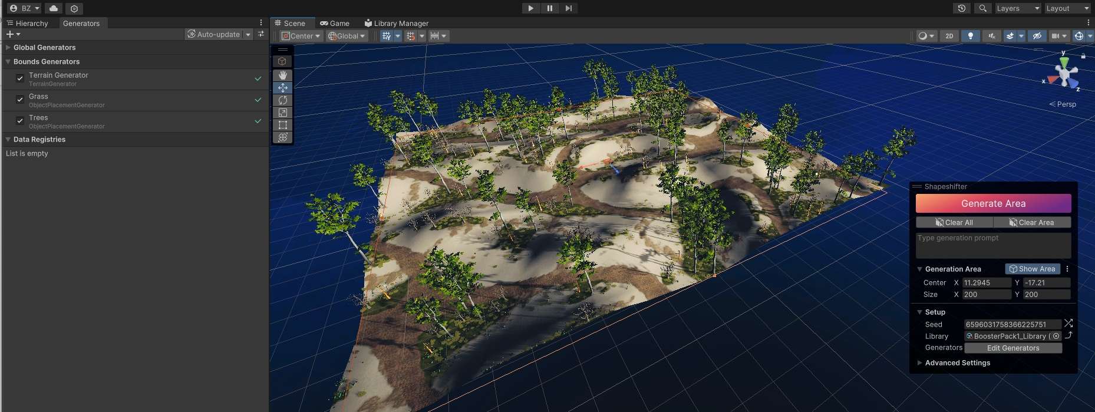Screen dimensions: 1095x412
Task: Toggle scene lighting bulb icon
Action: click(970, 36)
